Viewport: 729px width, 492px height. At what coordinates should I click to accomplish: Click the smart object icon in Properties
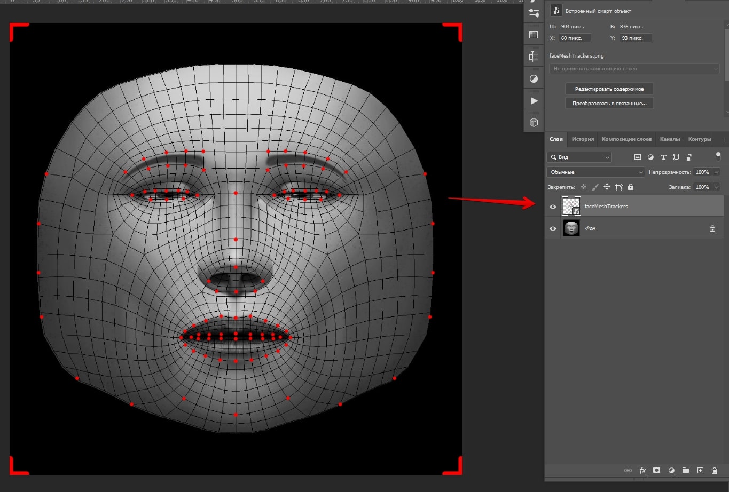556,11
